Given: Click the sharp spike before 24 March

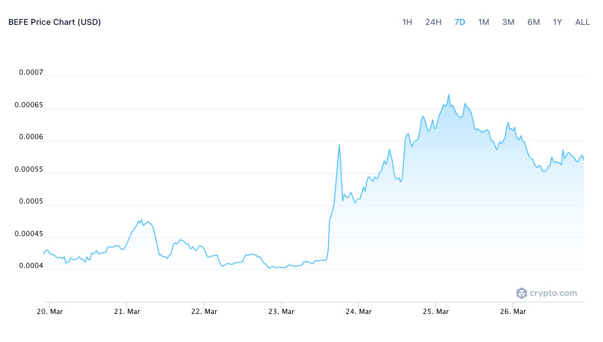Looking at the screenshot, I should tap(339, 145).
